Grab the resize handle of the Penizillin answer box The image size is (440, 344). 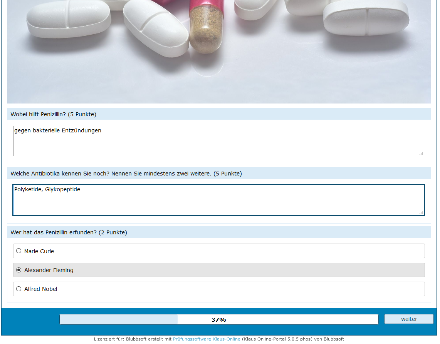coord(422,154)
